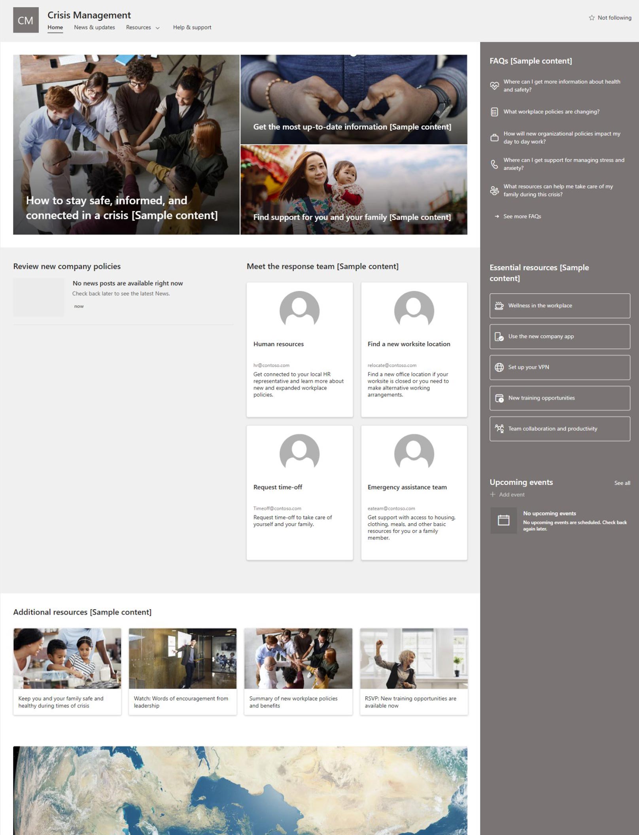Click New training opportunities button
The width and height of the screenshot is (639, 835).
[560, 398]
